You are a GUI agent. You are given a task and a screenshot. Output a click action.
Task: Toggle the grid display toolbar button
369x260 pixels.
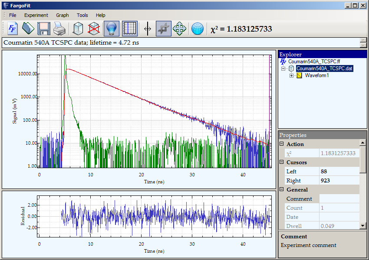[x=129, y=29]
